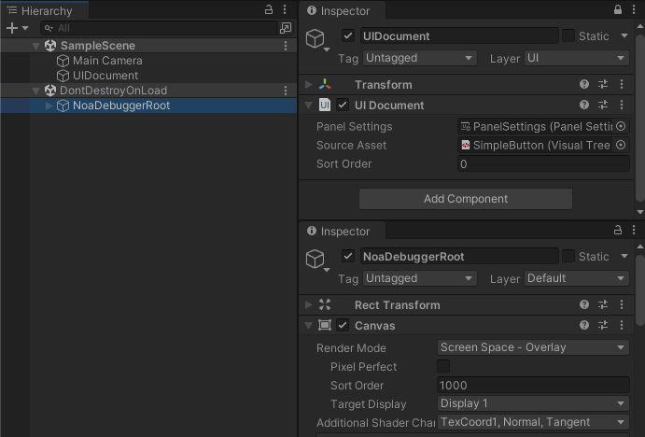Toggle the lock icon on the lower Inspector
The width and height of the screenshot is (645, 437).
pyautogui.click(x=618, y=230)
